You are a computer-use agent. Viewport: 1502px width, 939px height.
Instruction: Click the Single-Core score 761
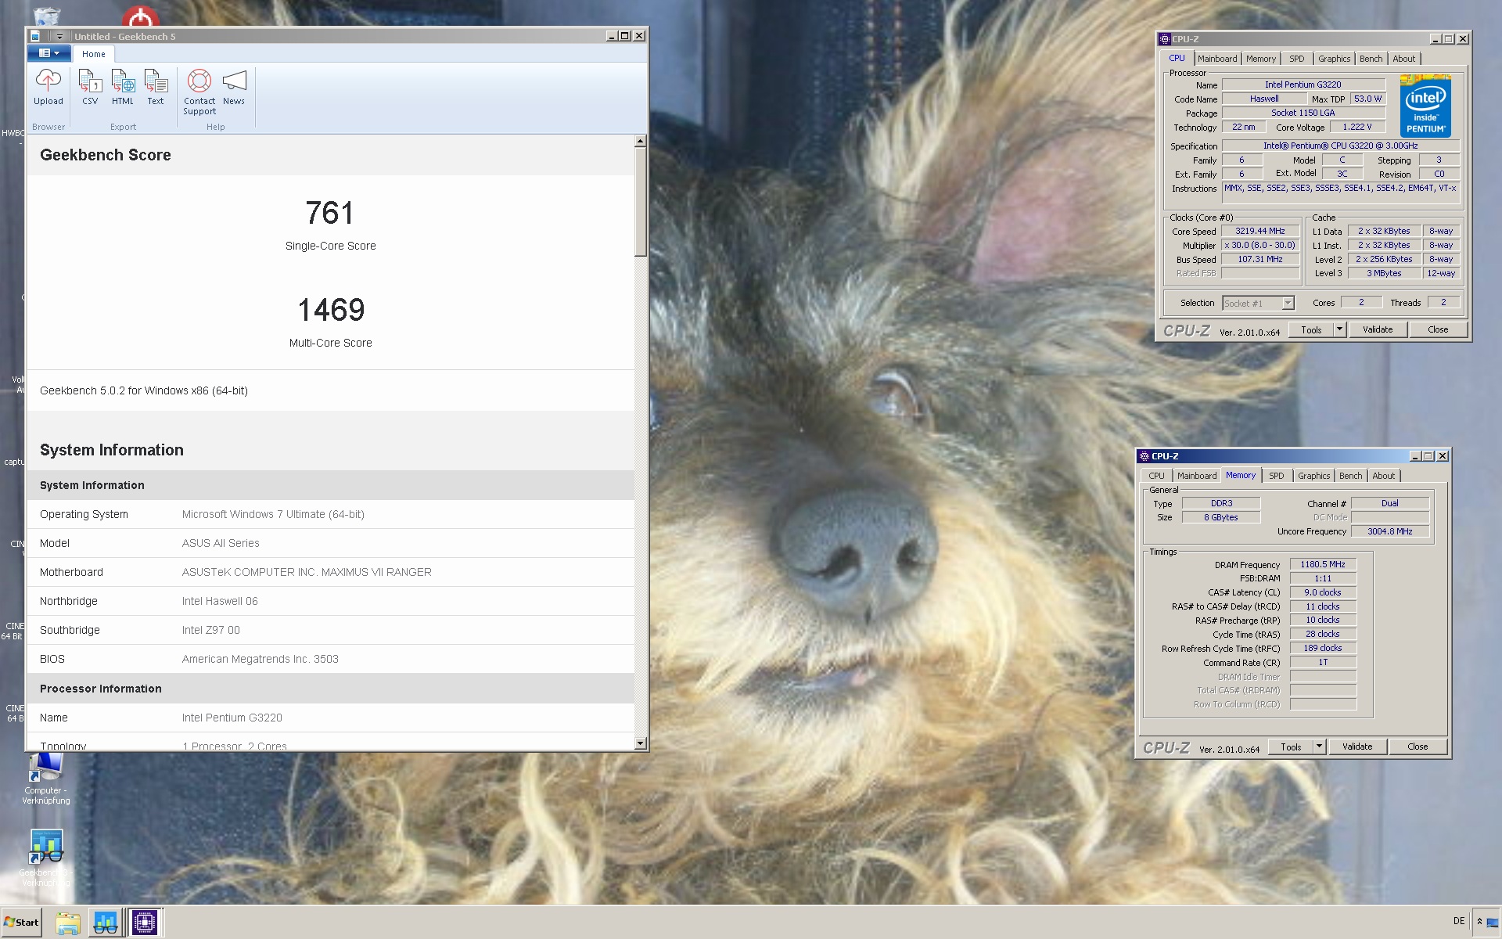coord(330,213)
